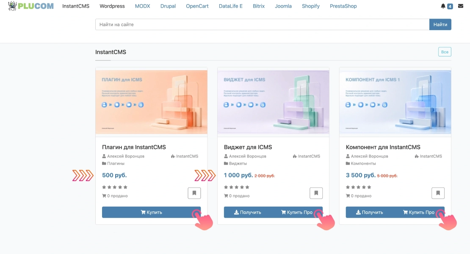Bookmark the Плагин для InstantCMS card
This screenshot has width=470, height=254.
(x=194, y=193)
